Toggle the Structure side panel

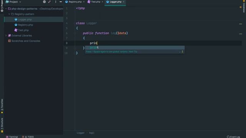point(2,125)
